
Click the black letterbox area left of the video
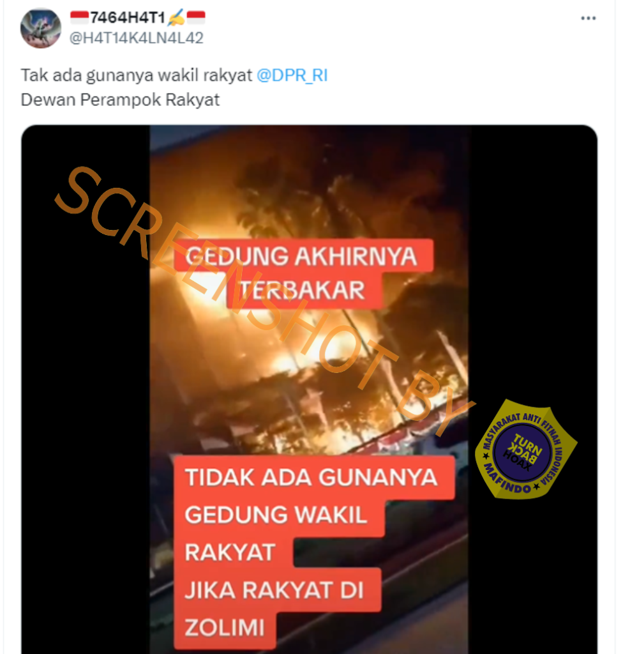[x=86, y=389]
